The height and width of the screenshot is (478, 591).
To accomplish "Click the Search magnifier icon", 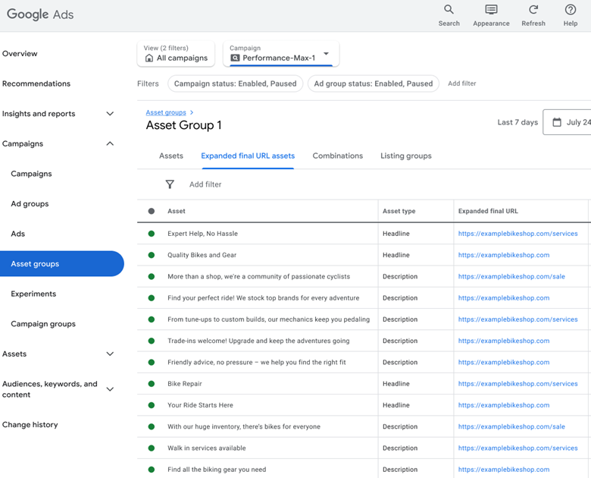I will pyautogui.click(x=449, y=10).
